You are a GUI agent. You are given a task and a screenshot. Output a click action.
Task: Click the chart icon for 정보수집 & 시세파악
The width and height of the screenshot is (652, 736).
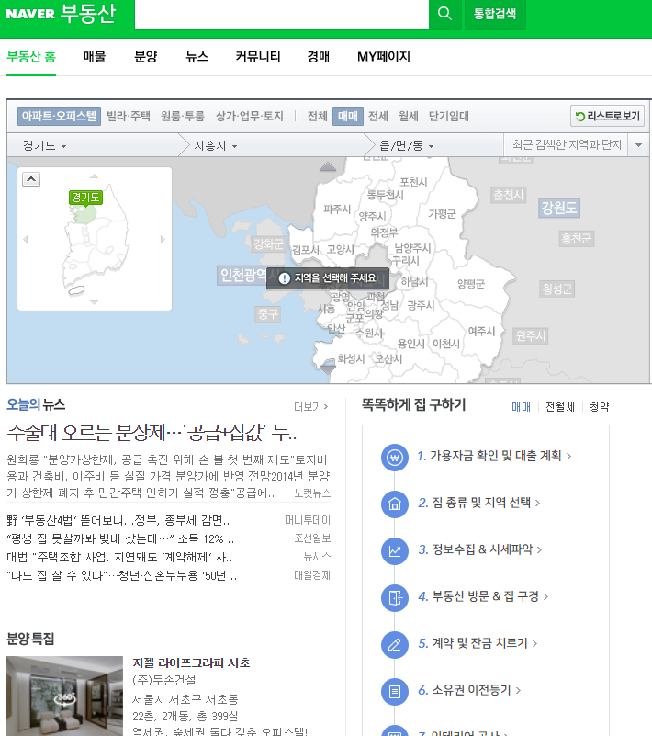[x=395, y=551]
